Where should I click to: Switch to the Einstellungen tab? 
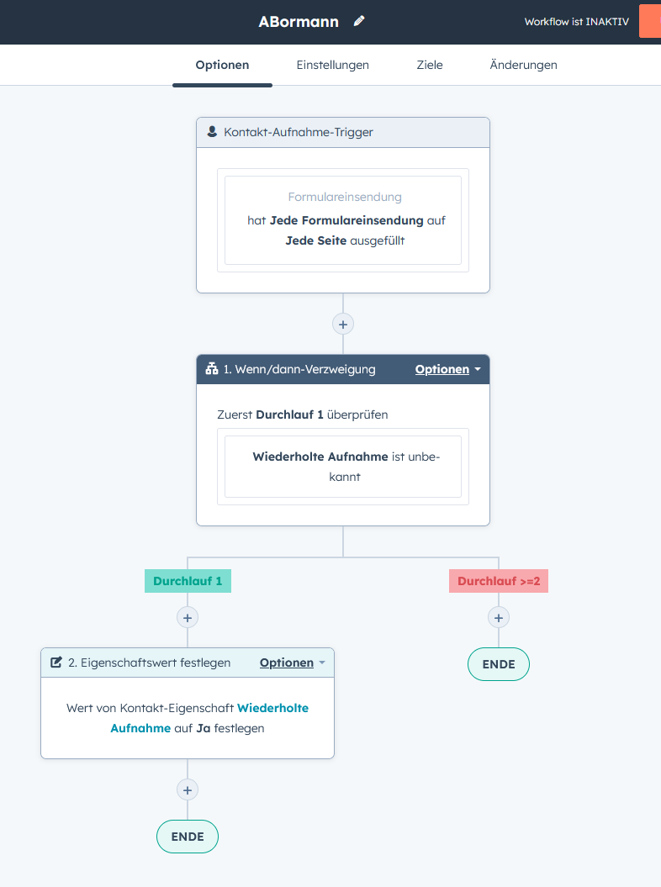pos(332,65)
